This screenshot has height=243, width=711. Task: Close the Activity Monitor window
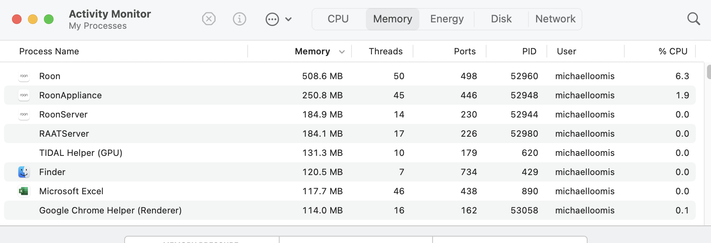pos(17,19)
